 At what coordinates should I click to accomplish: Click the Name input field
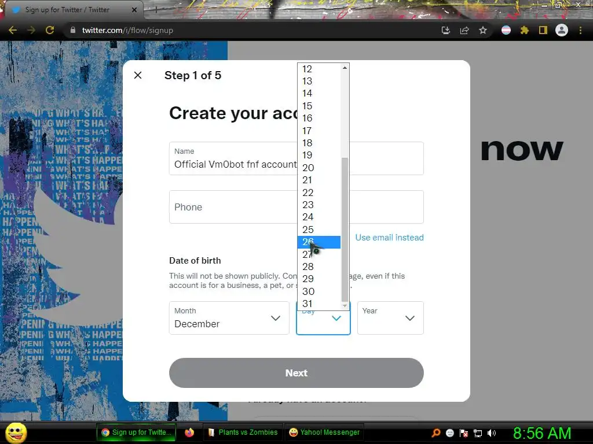click(x=296, y=158)
